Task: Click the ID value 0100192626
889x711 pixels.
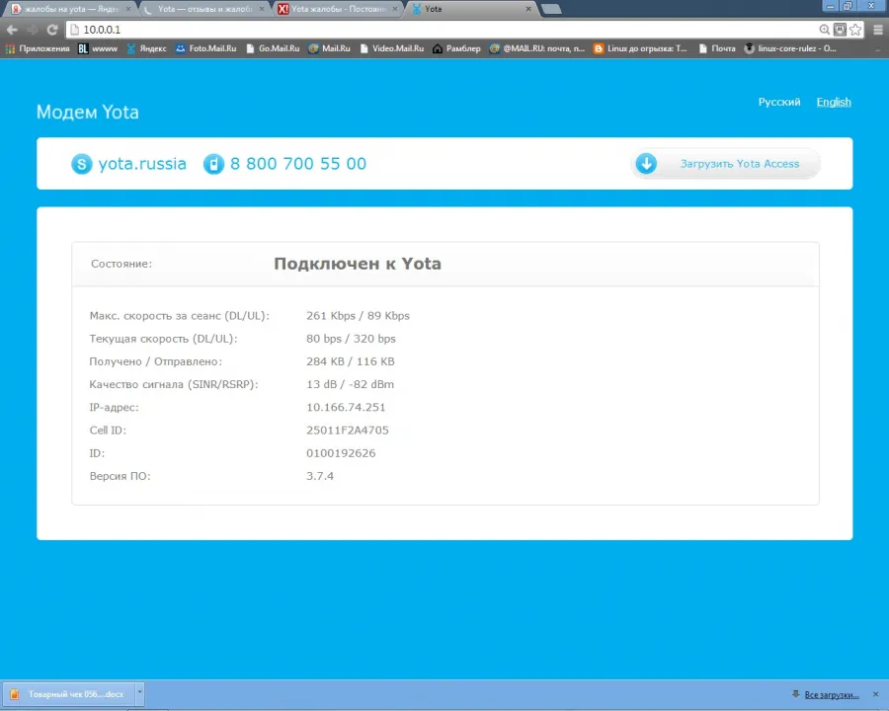Action: pyautogui.click(x=341, y=453)
